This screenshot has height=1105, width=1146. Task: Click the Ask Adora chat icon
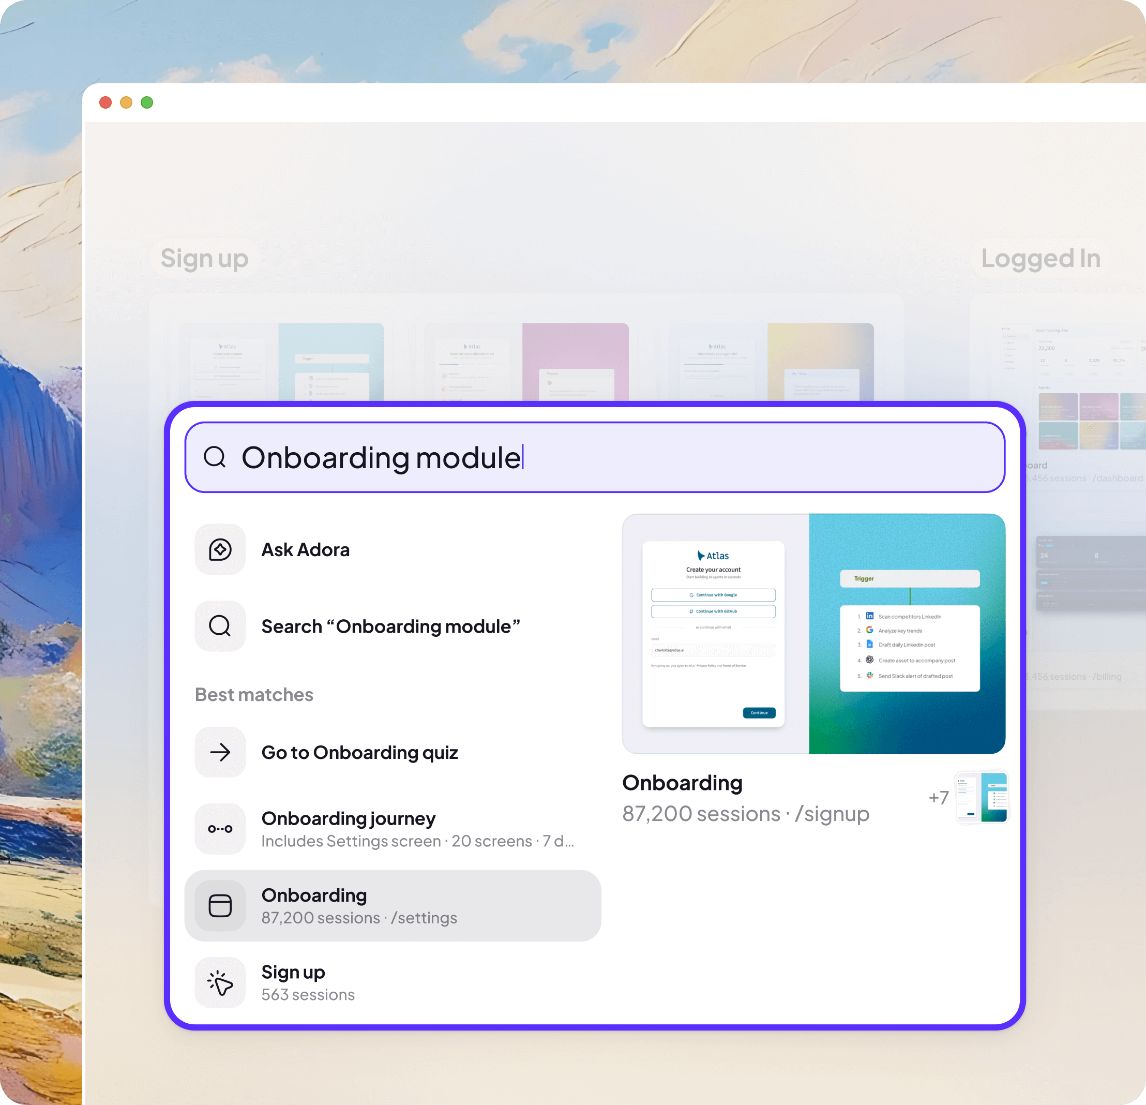(220, 549)
